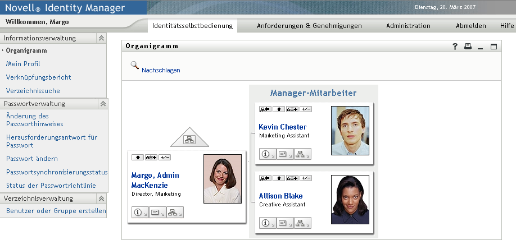Toggle the +/- expand button on Kevin Chester's card
The height and width of the screenshot is (240, 516).
306,109
